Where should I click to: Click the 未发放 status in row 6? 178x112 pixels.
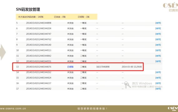click(x=70, y=28)
